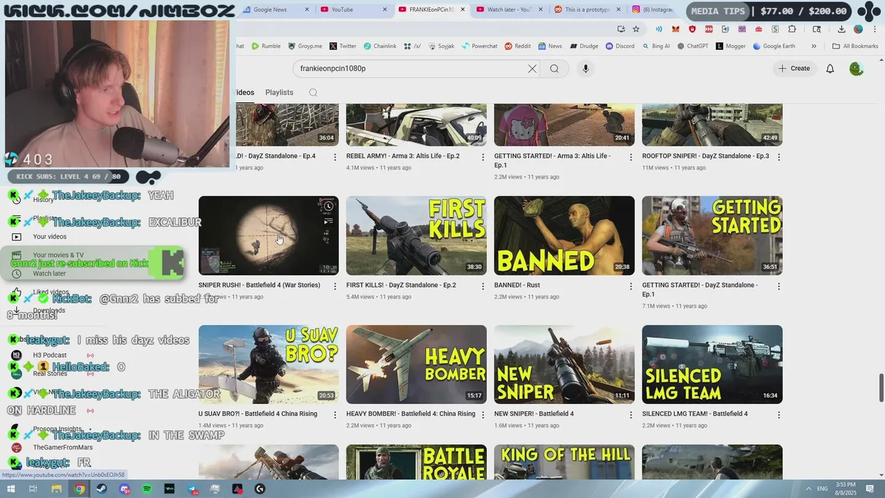Play the U SUAV BRO thumbnail
Image resolution: width=885 pixels, height=498 pixels.
tap(268, 365)
